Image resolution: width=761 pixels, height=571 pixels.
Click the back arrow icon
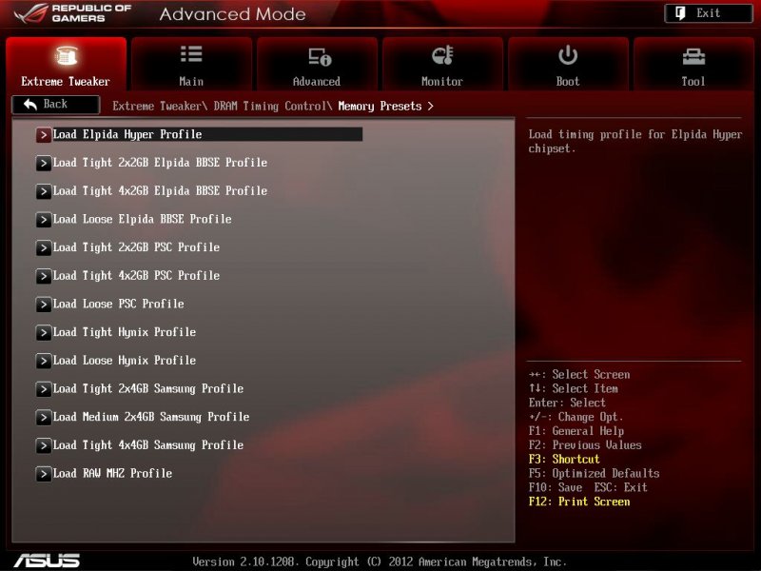[x=29, y=105]
